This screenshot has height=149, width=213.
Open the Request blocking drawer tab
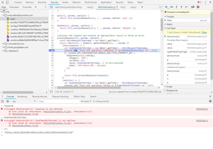click(x=60, y=96)
